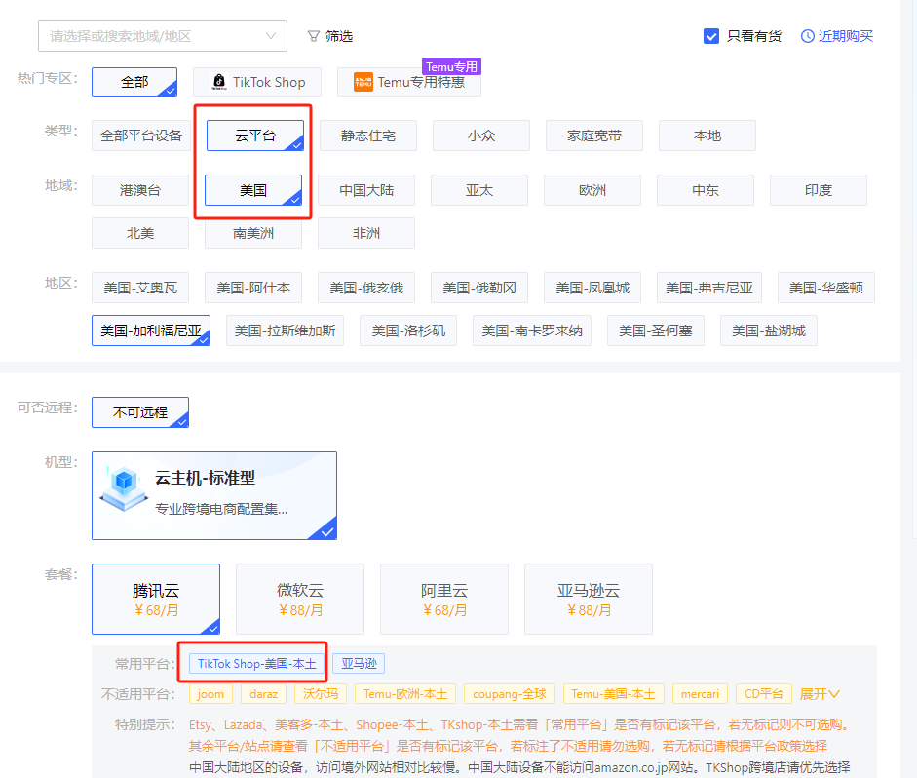
Task: Select 印度 region
Action: (819, 190)
